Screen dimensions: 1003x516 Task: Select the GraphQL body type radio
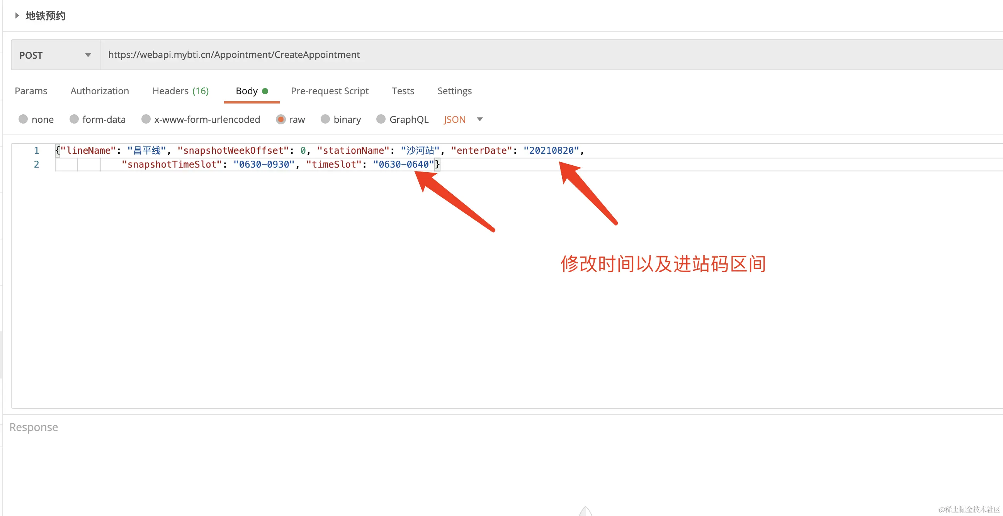(x=381, y=119)
